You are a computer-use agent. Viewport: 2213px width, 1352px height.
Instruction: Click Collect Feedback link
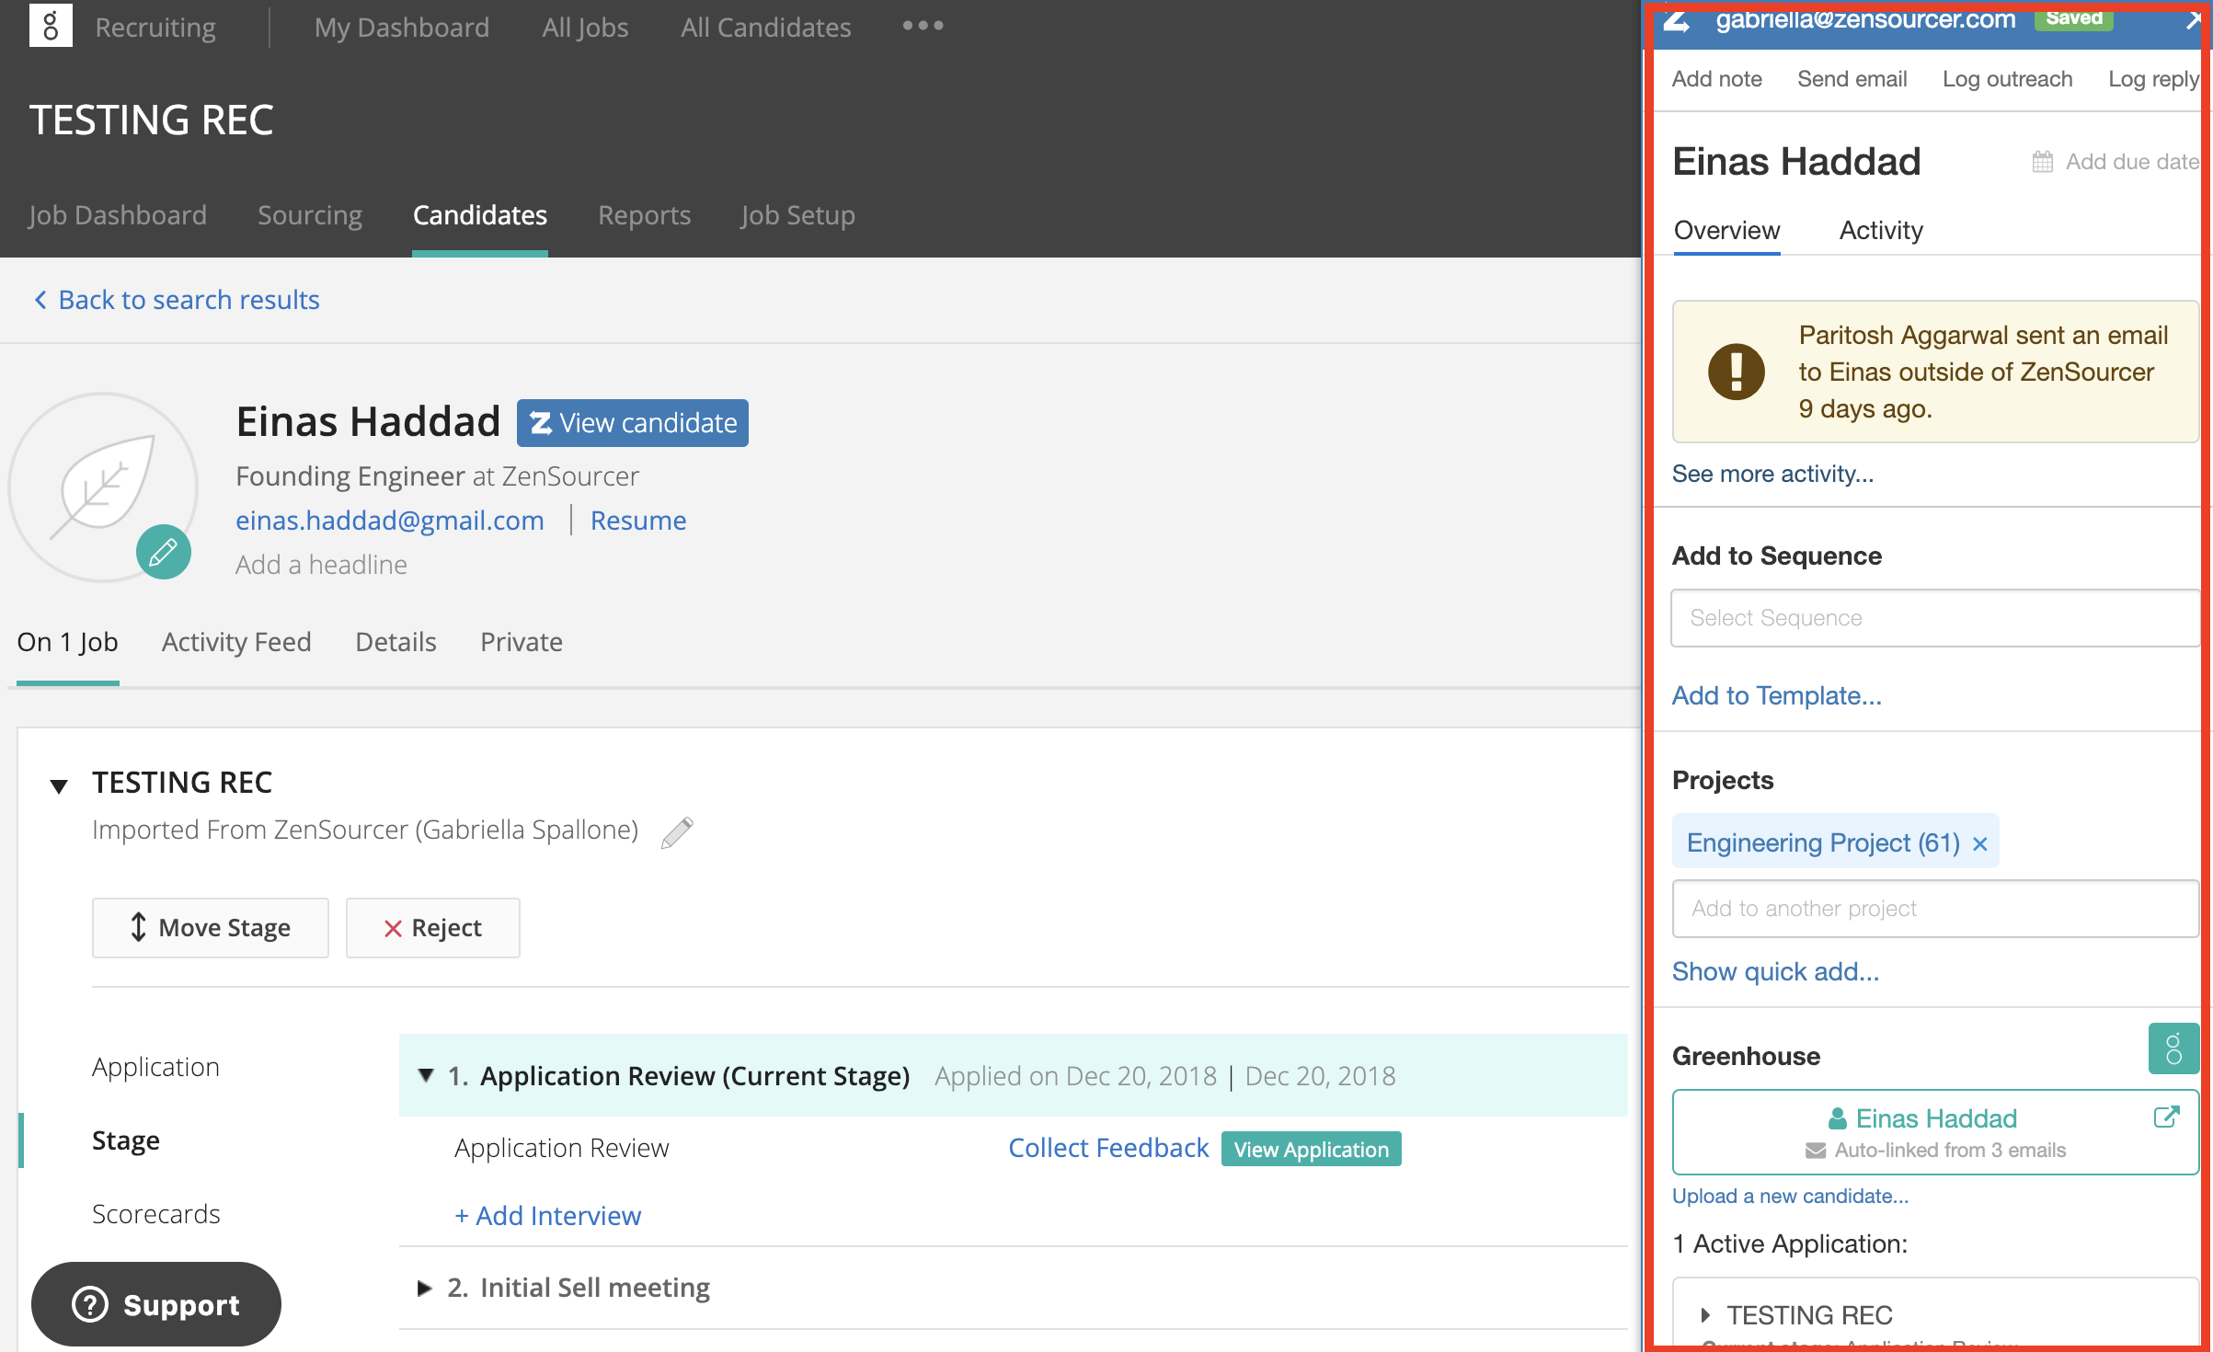tap(1108, 1148)
